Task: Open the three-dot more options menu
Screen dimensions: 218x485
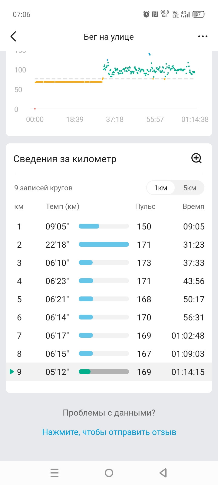Action: (203, 37)
